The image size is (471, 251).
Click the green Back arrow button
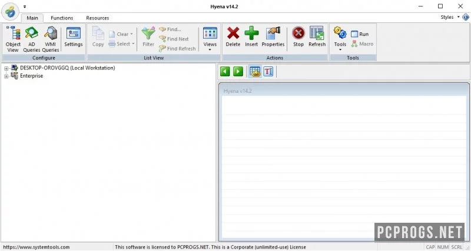click(x=225, y=72)
